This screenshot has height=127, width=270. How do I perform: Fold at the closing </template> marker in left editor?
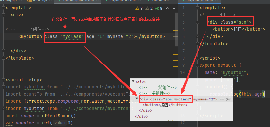[3, 58]
